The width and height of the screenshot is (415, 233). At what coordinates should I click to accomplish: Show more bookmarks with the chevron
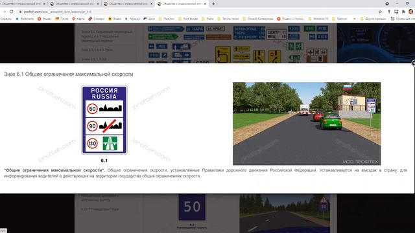pyautogui.click(x=355, y=19)
